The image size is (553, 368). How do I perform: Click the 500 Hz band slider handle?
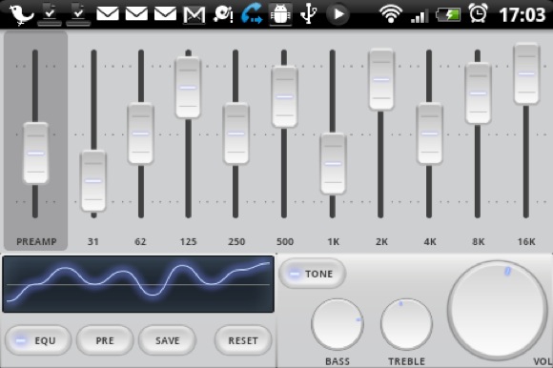click(284, 96)
